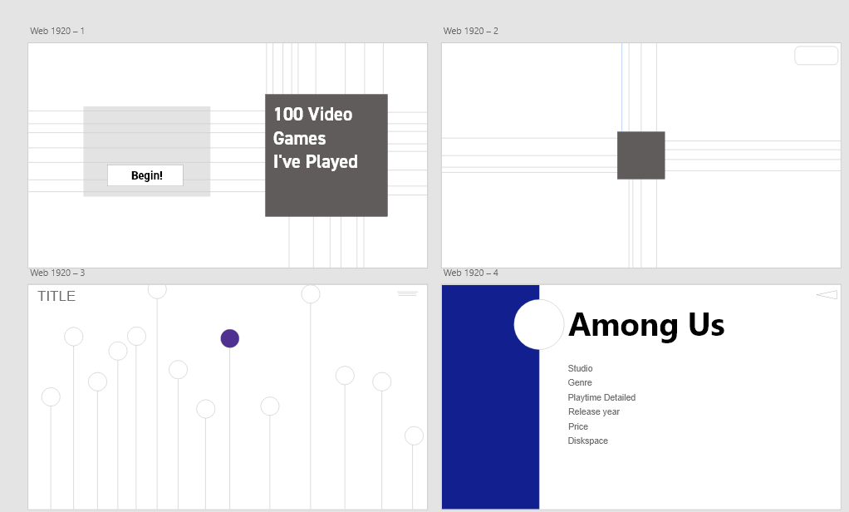
Task: Select the white circle overlapping the blue panel
Action: coord(539,324)
